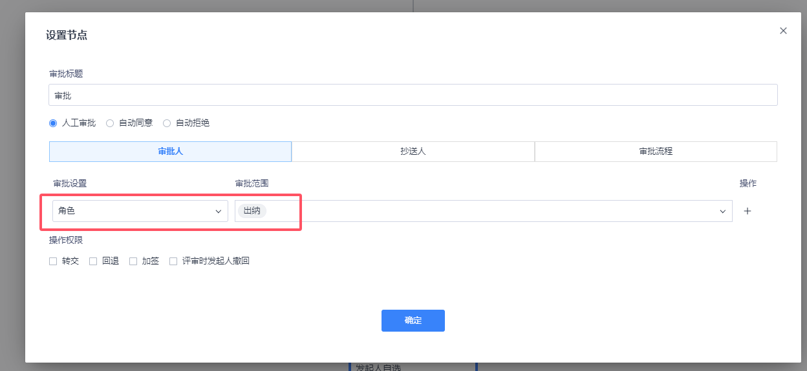This screenshot has width=807, height=371.
Task: Switch to the 审批人 tab
Action: (x=170, y=152)
